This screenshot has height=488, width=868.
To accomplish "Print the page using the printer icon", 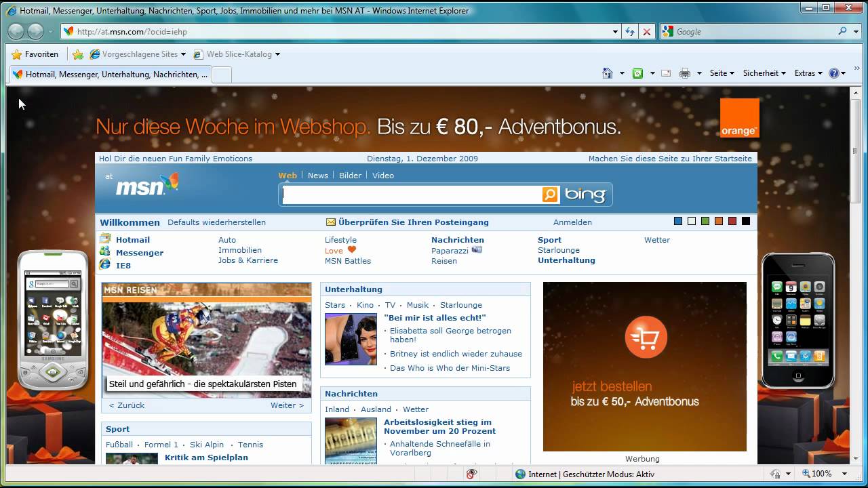I will (x=685, y=73).
